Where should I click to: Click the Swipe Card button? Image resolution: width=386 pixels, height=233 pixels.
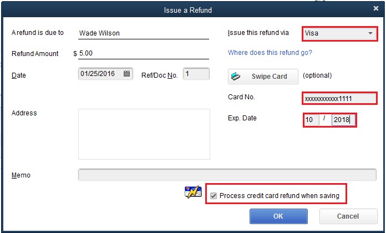coord(263,77)
